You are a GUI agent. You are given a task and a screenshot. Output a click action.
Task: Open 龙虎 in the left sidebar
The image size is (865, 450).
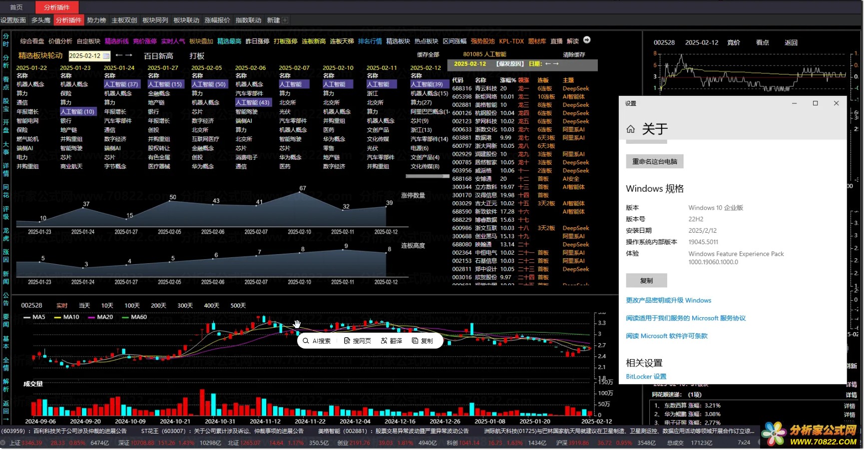tap(6, 234)
